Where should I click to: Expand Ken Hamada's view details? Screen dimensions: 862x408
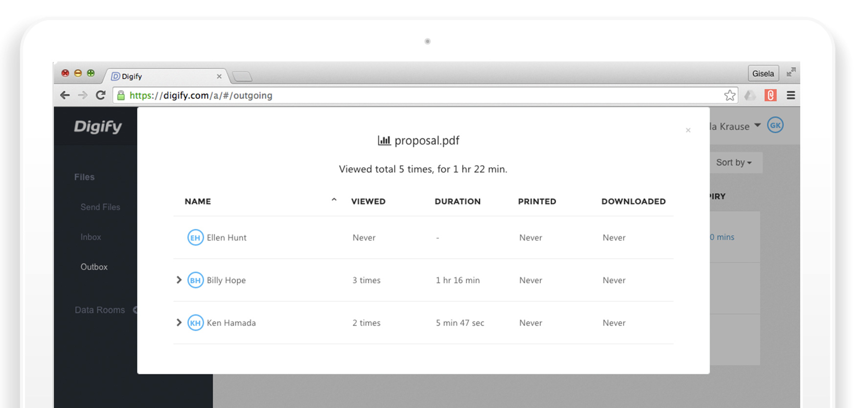[179, 322]
